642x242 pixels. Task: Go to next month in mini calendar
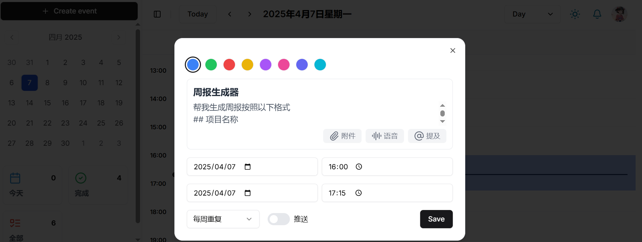click(119, 37)
